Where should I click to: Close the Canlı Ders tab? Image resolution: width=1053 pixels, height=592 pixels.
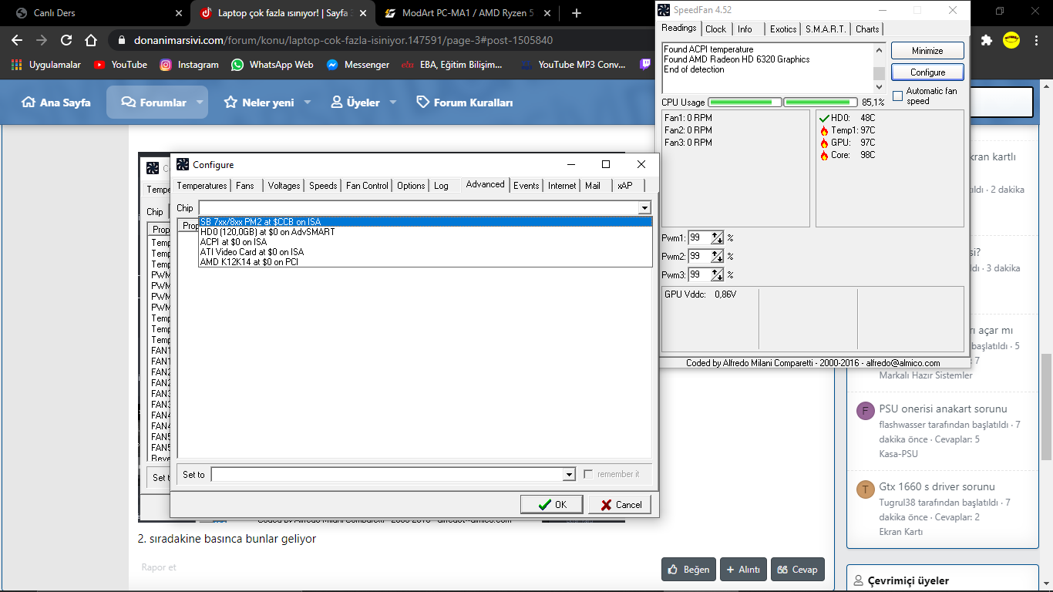click(x=179, y=13)
